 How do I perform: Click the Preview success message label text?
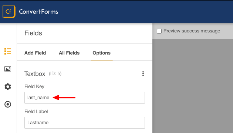click(192, 31)
